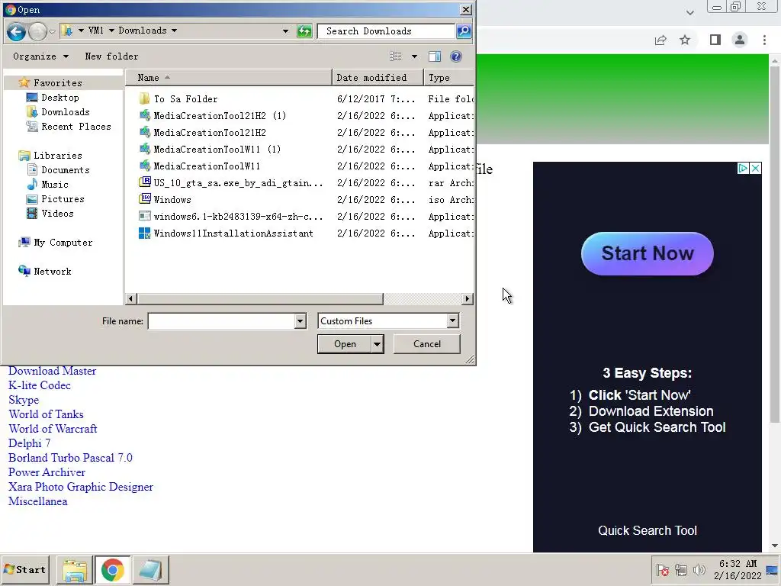The width and height of the screenshot is (781, 586).
Task: Open the World of Tanks link
Action: (x=46, y=414)
